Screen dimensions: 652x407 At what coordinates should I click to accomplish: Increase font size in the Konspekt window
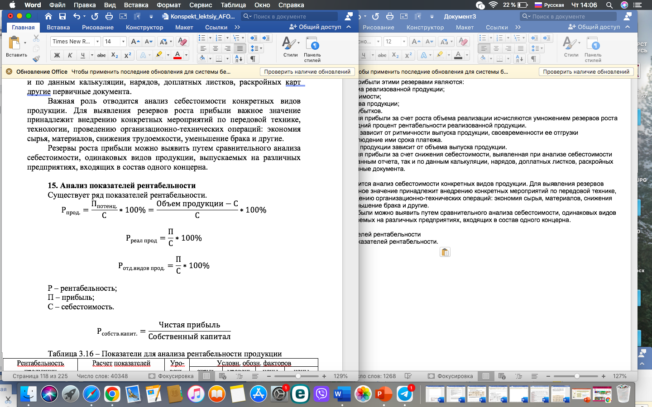click(135, 42)
